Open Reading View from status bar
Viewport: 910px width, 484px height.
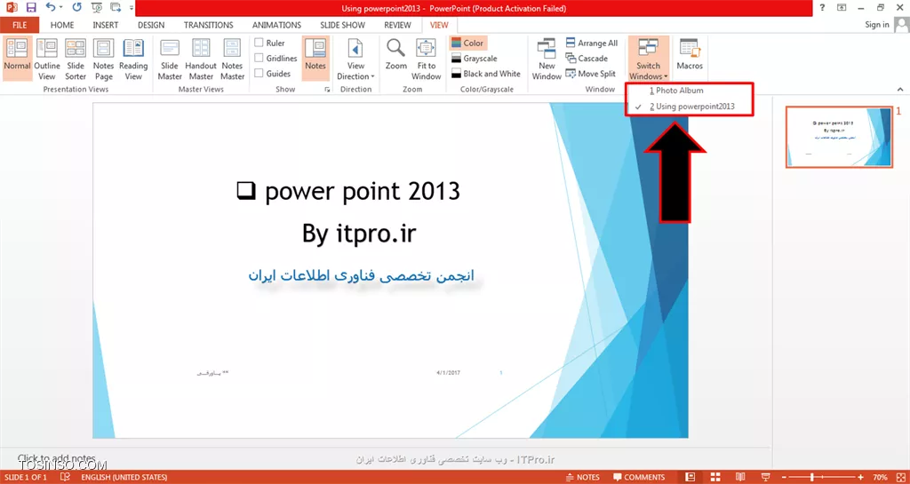click(740, 477)
